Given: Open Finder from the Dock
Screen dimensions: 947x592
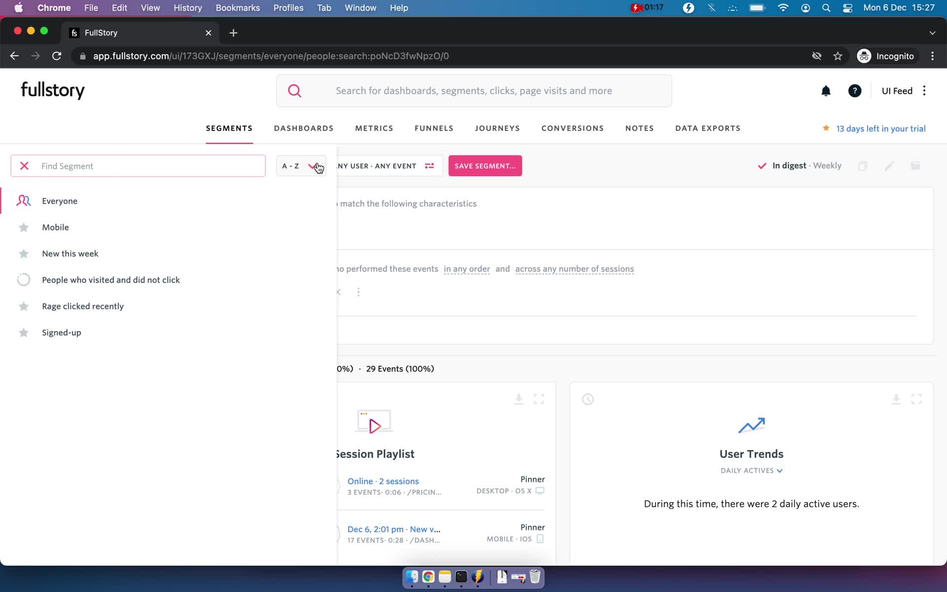Looking at the screenshot, I should [x=412, y=577].
